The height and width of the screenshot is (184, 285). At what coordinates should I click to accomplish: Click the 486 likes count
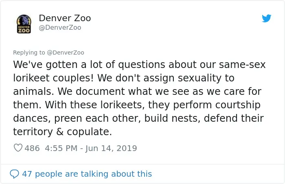pos(32,148)
